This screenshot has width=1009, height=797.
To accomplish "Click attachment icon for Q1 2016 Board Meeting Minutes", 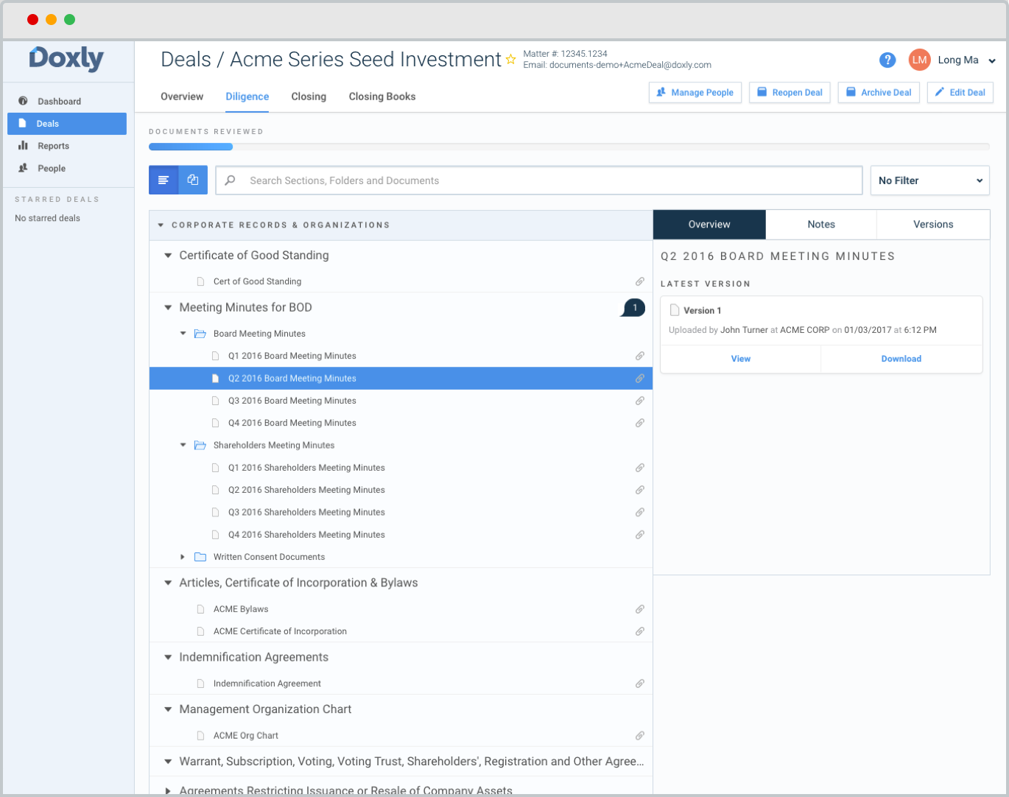I will tap(640, 356).
